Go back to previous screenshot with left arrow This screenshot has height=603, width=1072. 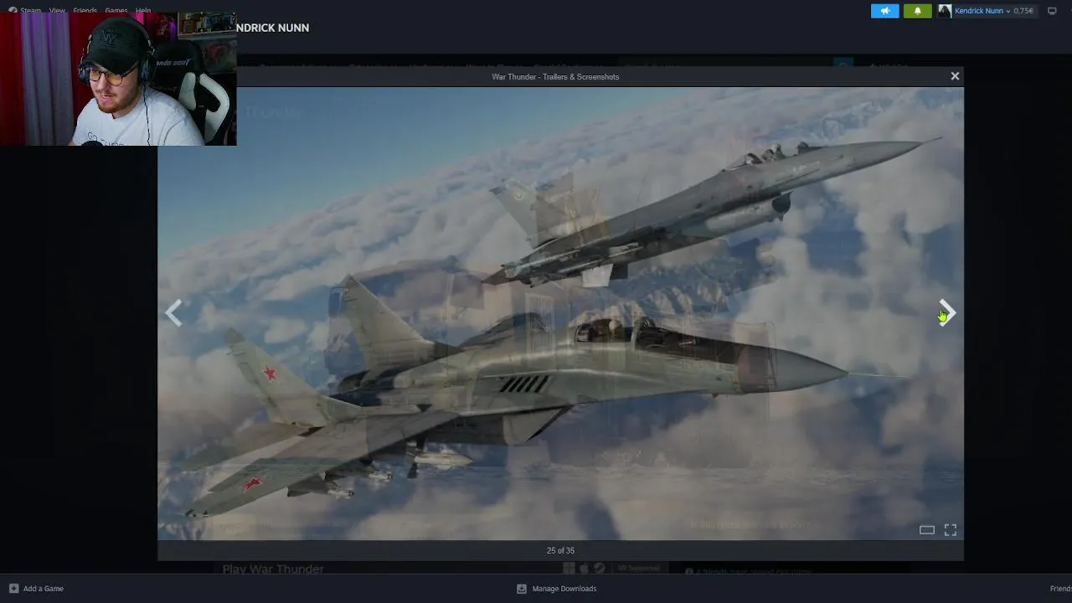point(173,313)
